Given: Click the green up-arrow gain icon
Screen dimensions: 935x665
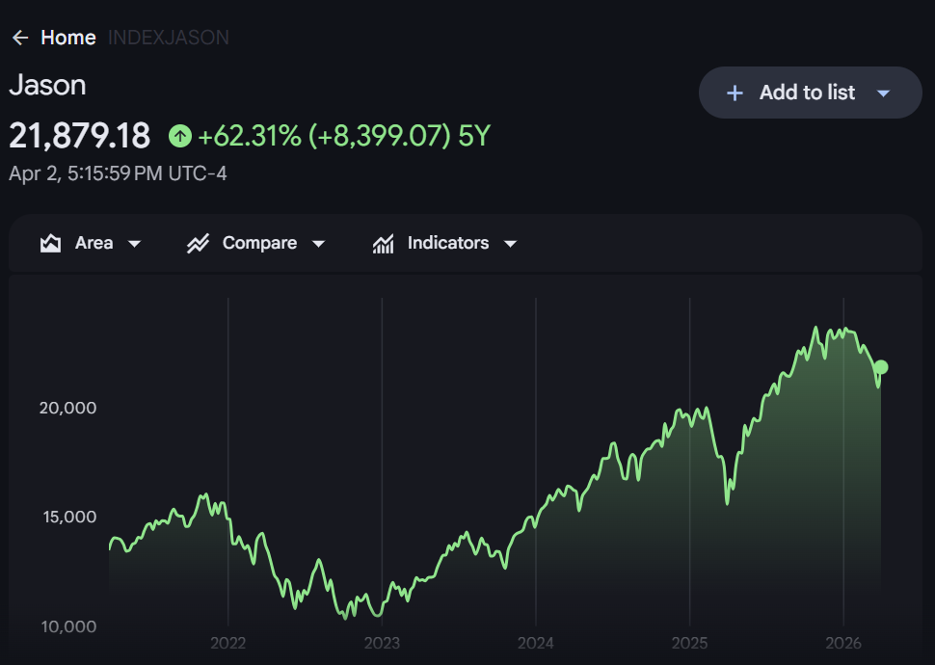Looking at the screenshot, I should 180,137.
